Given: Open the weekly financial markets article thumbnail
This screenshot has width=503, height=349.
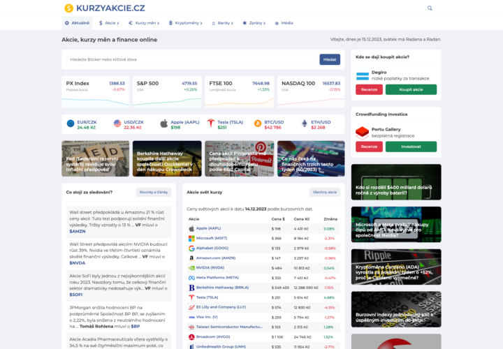Looking at the screenshot, I should pyautogui.click(x=311, y=158).
